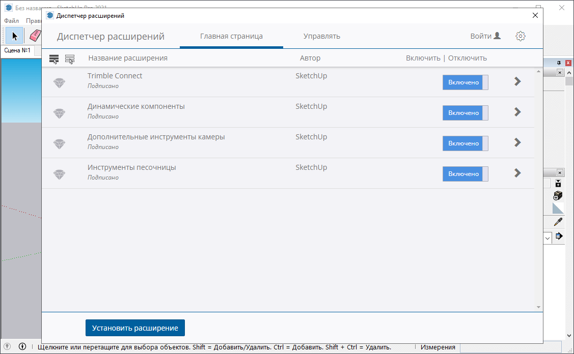574x354 pixels.
Task: Open extension manager settings gear
Action: click(x=520, y=36)
